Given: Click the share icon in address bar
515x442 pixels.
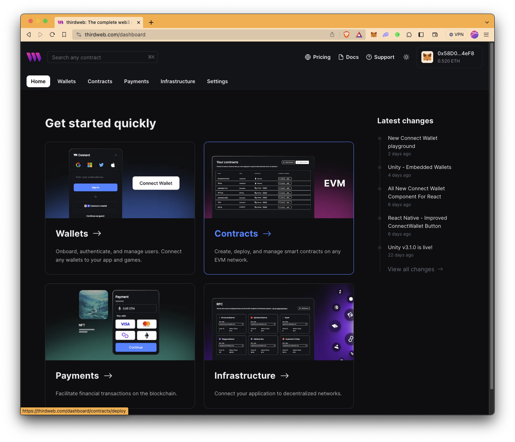Looking at the screenshot, I should pyautogui.click(x=332, y=35).
